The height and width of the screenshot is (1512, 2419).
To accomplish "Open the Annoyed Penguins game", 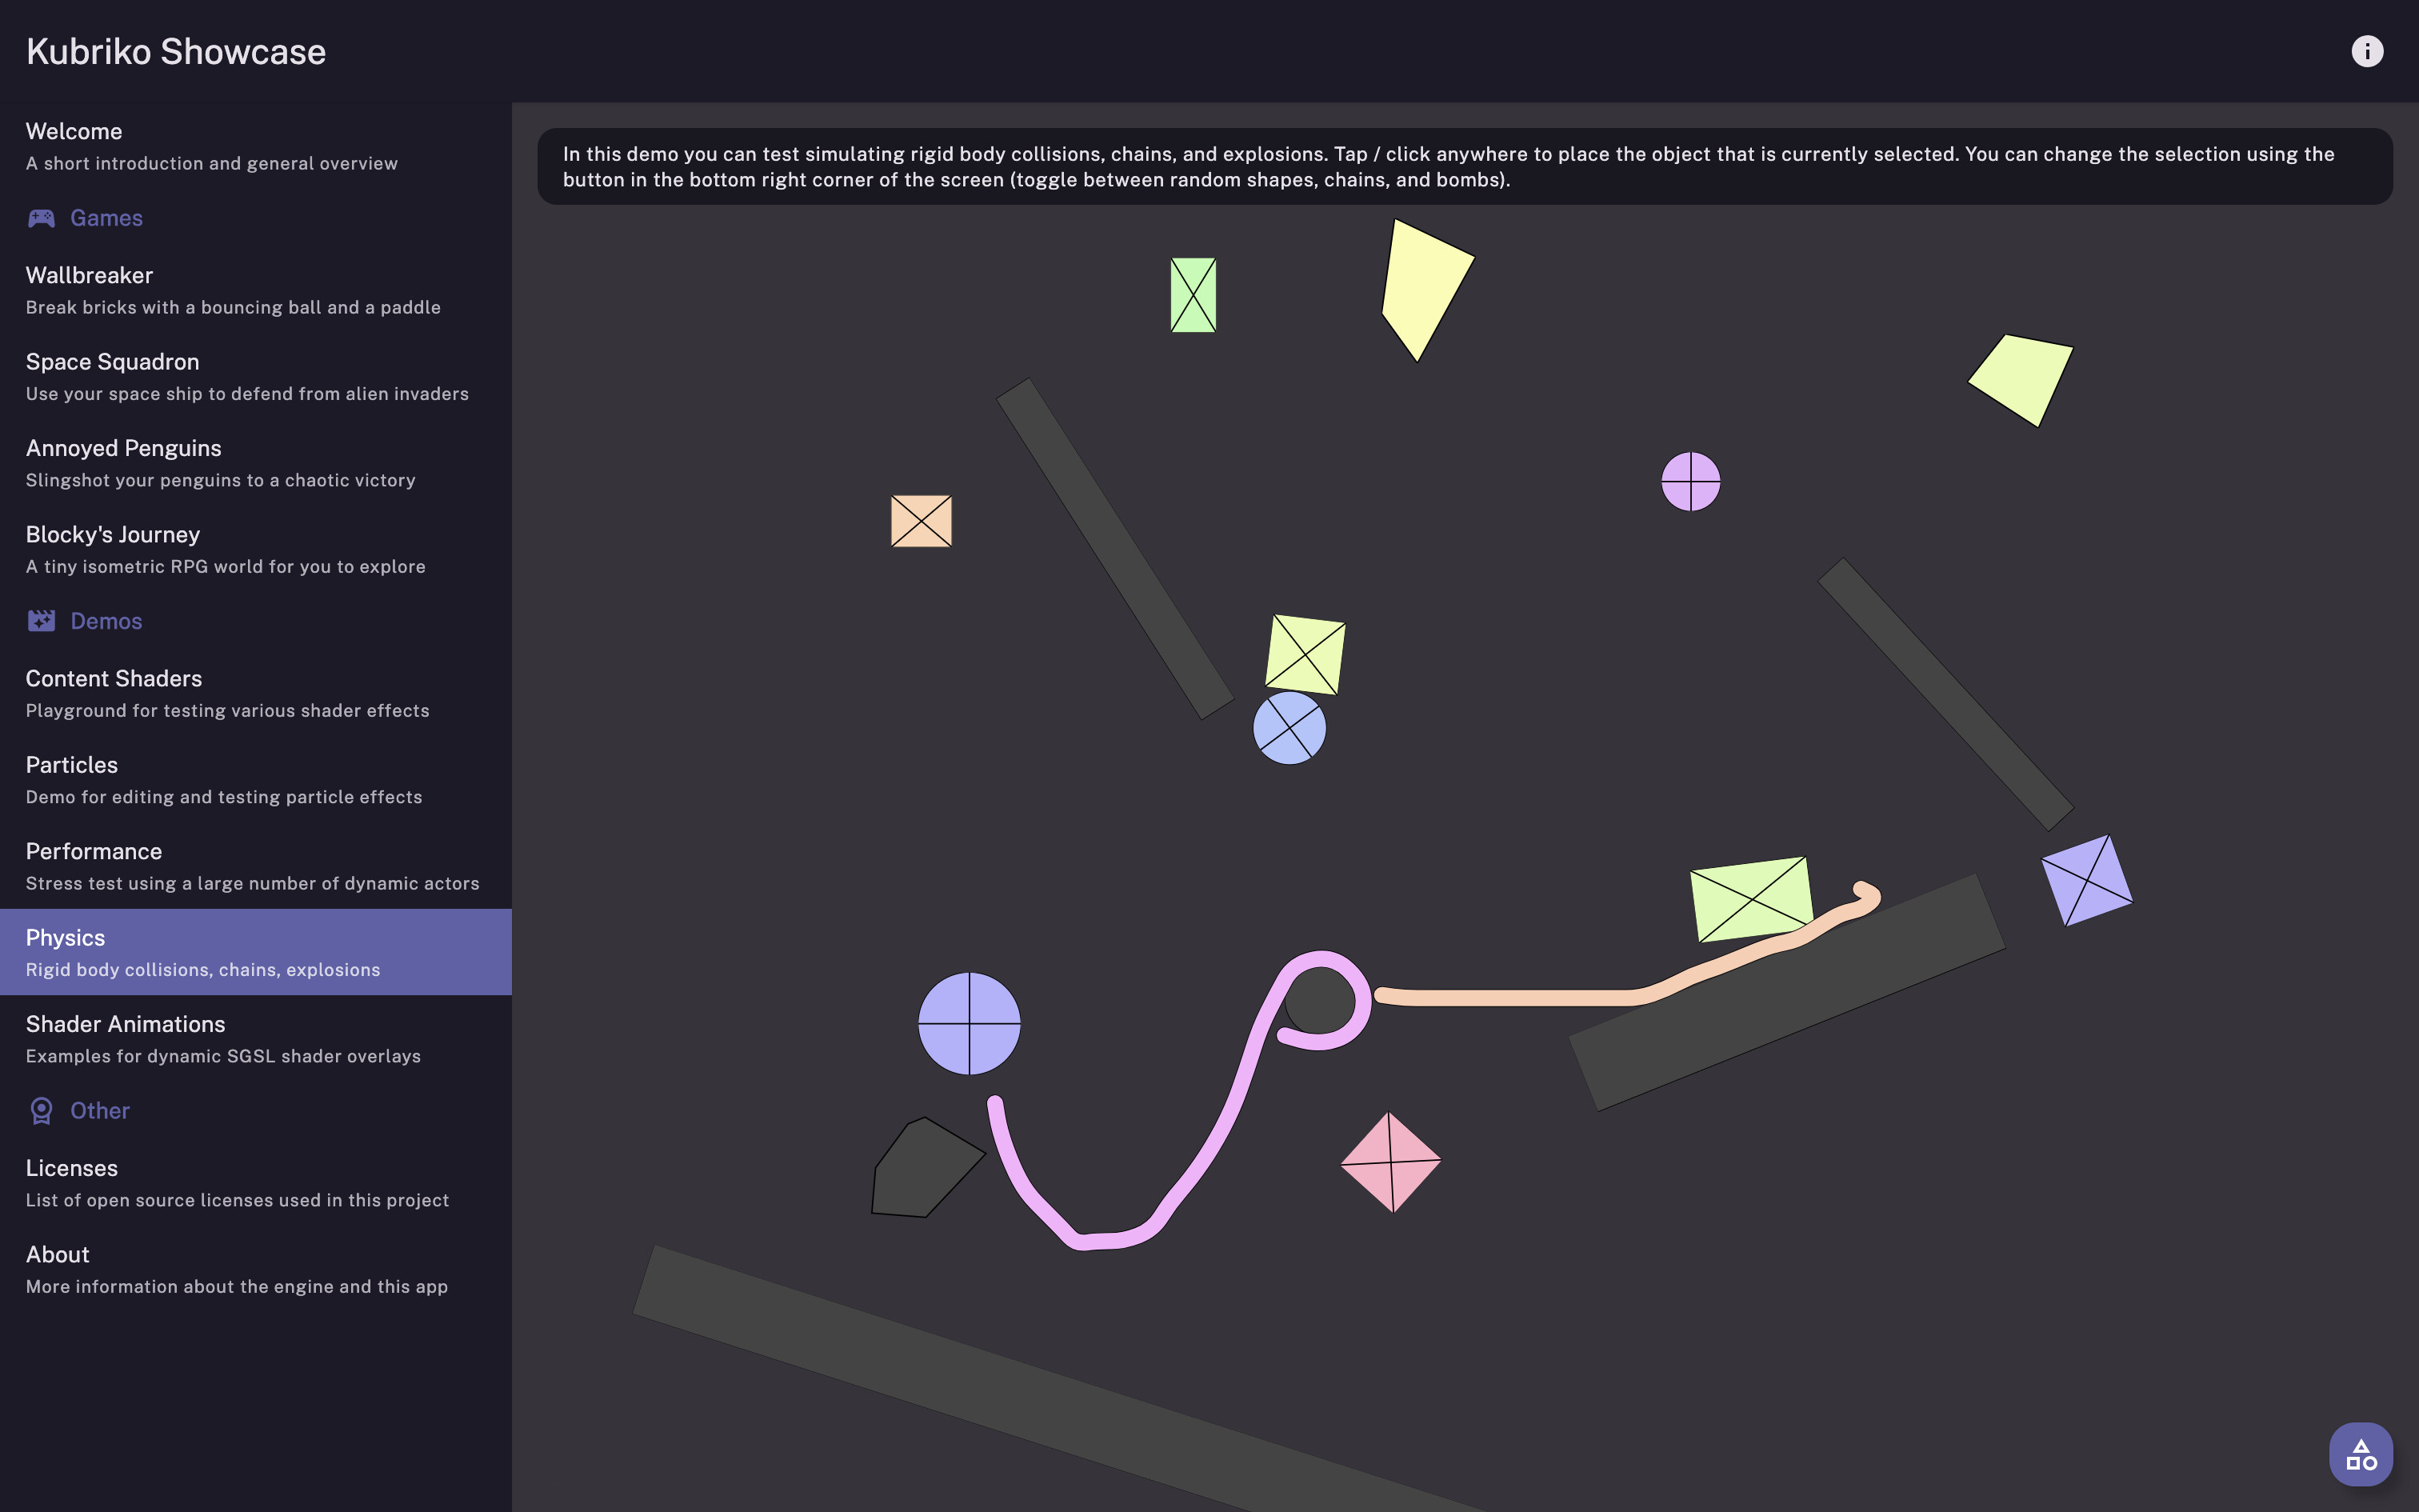I will [200, 462].
